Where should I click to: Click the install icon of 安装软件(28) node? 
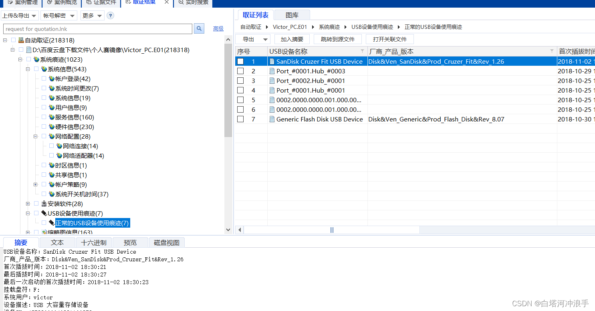(x=44, y=204)
